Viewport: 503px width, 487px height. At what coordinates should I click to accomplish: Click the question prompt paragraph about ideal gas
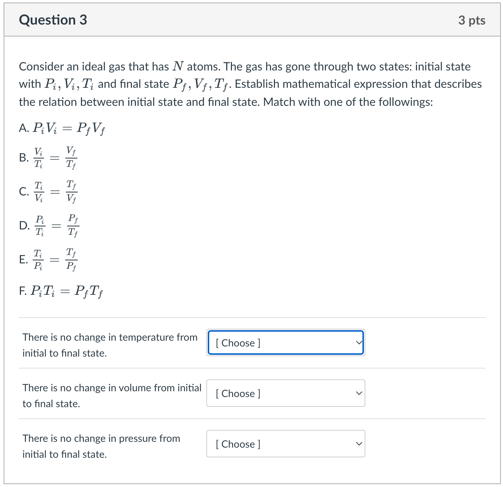249,84
